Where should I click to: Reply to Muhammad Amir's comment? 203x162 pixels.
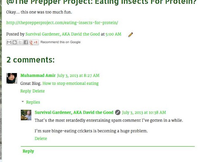coord(26,91)
